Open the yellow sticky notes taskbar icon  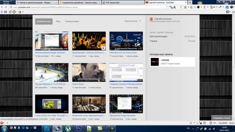click(x=100, y=129)
